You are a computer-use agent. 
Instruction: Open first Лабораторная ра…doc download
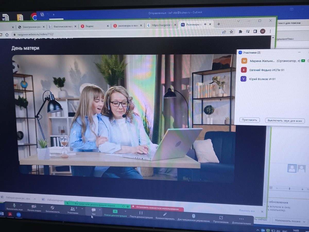click(18, 198)
